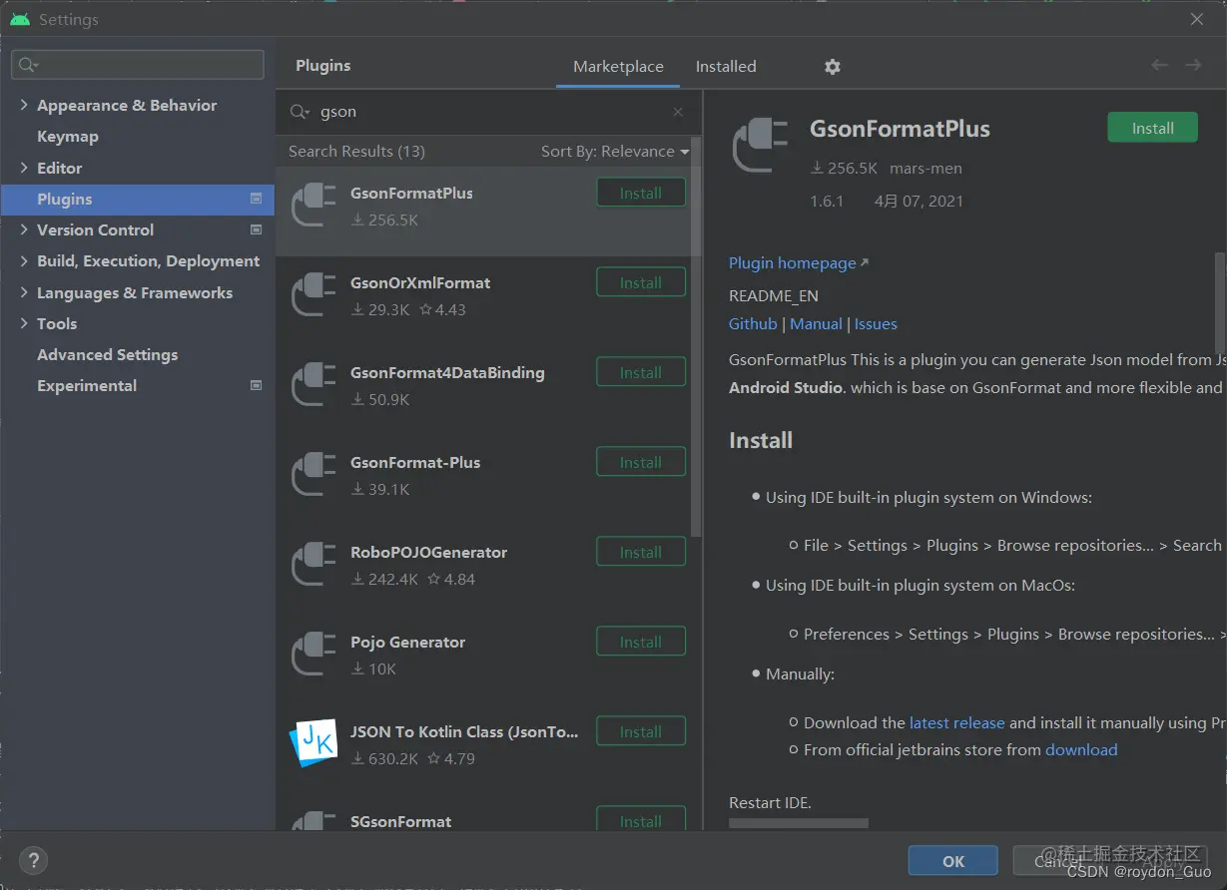The width and height of the screenshot is (1227, 890).
Task: Click the GsonFormatPlus plugin icon in list
Action: (x=313, y=206)
